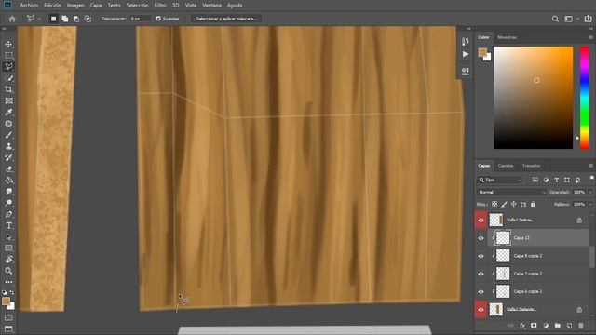This screenshot has height=335, width=596.
Task: Open the Relleno dropdown arrow
Action: [589, 205]
